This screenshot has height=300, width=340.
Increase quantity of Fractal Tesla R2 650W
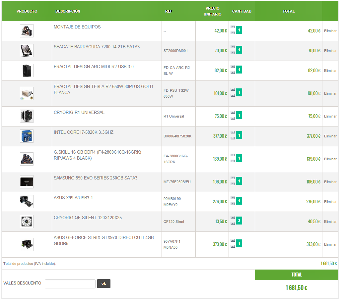point(233,90)
